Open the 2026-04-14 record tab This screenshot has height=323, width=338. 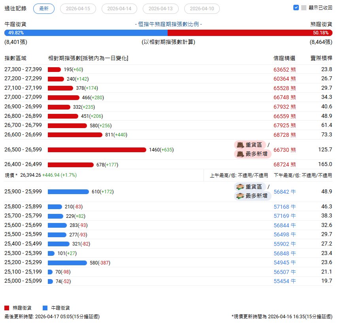pos(119,9)
